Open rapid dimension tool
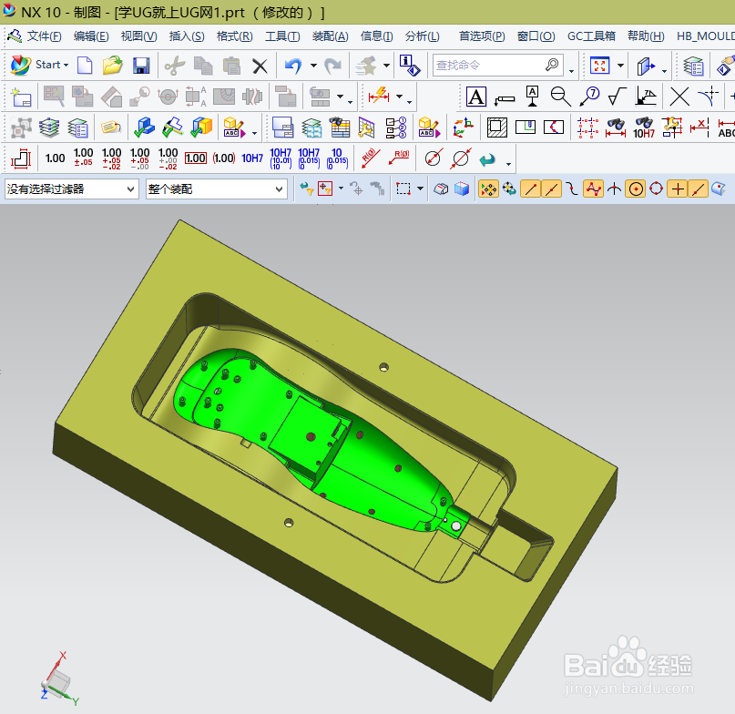The image size is (735, 714). point(379,97)
